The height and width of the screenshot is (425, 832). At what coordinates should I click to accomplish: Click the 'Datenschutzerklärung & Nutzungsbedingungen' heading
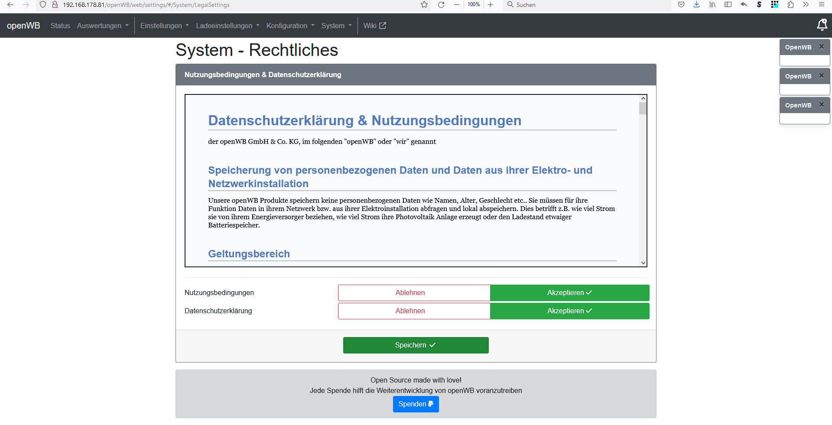[365, 120]
